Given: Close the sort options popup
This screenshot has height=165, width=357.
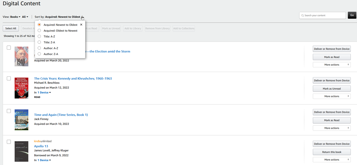Looking at the screenshot, I should (x=81, y=25).
